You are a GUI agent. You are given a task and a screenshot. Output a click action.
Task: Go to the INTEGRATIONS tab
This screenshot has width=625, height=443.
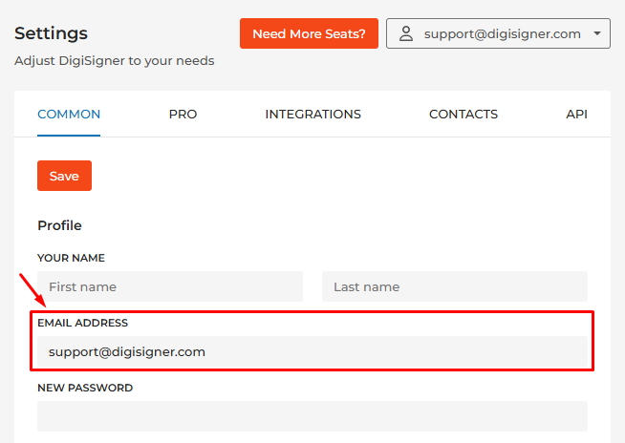pyautogui.click(x=312, y=115)
